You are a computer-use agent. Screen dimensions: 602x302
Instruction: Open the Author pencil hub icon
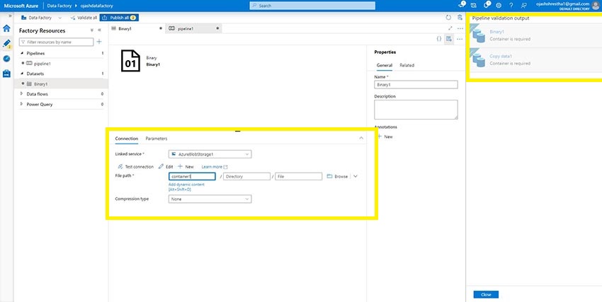6,43
